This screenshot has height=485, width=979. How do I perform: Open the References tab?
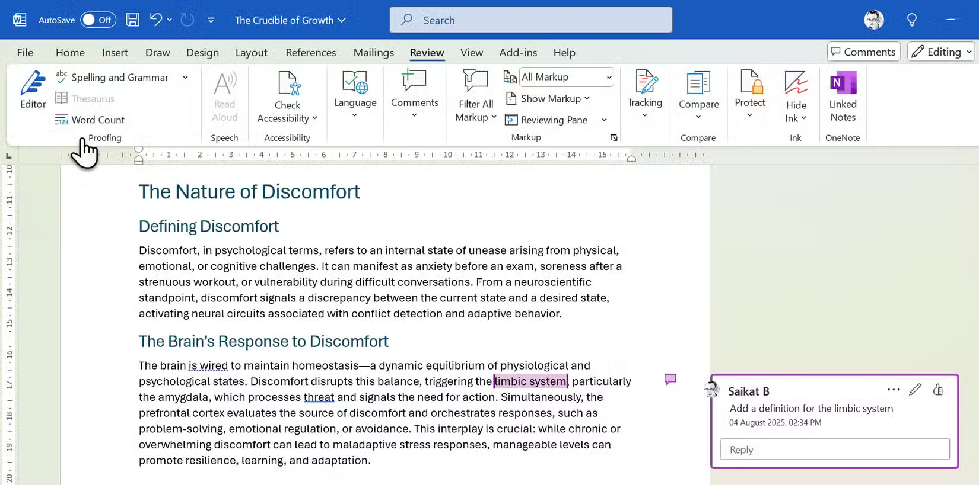point(310,53)
